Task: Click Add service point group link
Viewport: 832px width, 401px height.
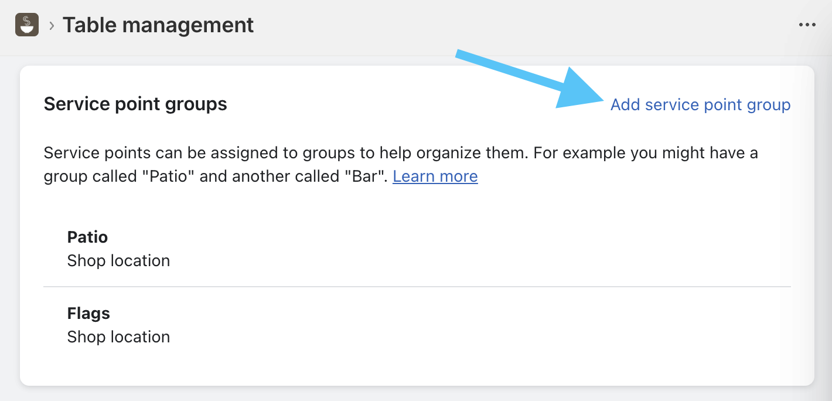Action: [700, 105]
